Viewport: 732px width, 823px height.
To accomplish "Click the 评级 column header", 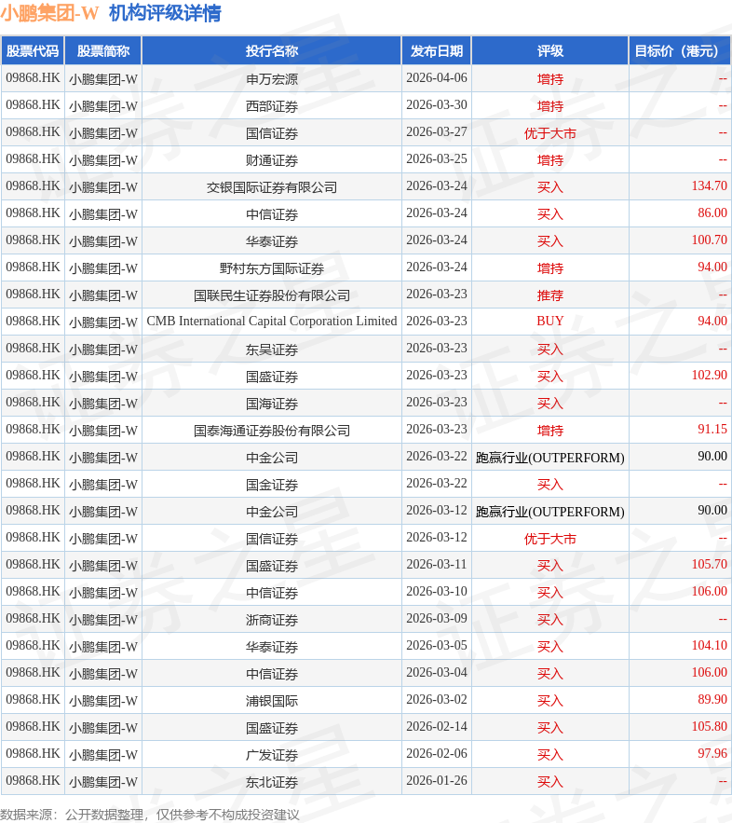I will 550,51.
